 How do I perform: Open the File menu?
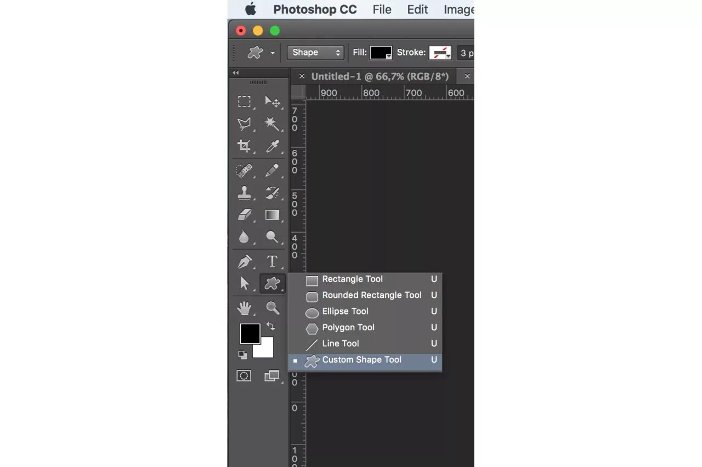coord(382,9)
